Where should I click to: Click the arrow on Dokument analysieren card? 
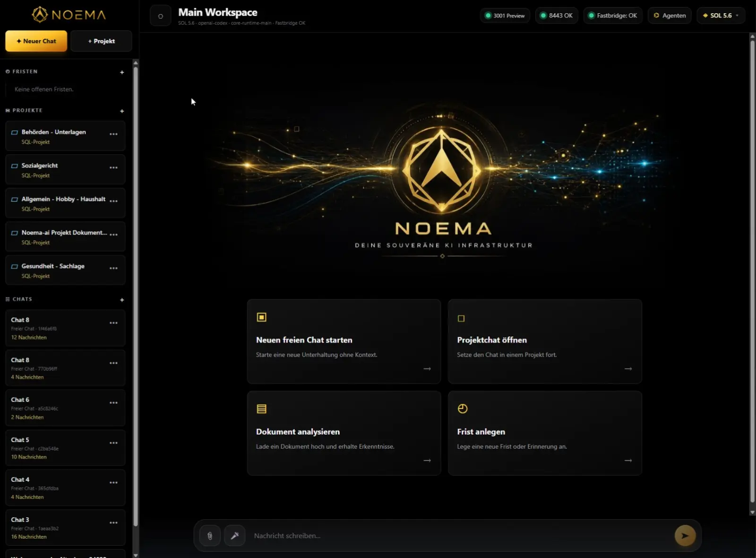pyautogui.click(x=427, y=461)
